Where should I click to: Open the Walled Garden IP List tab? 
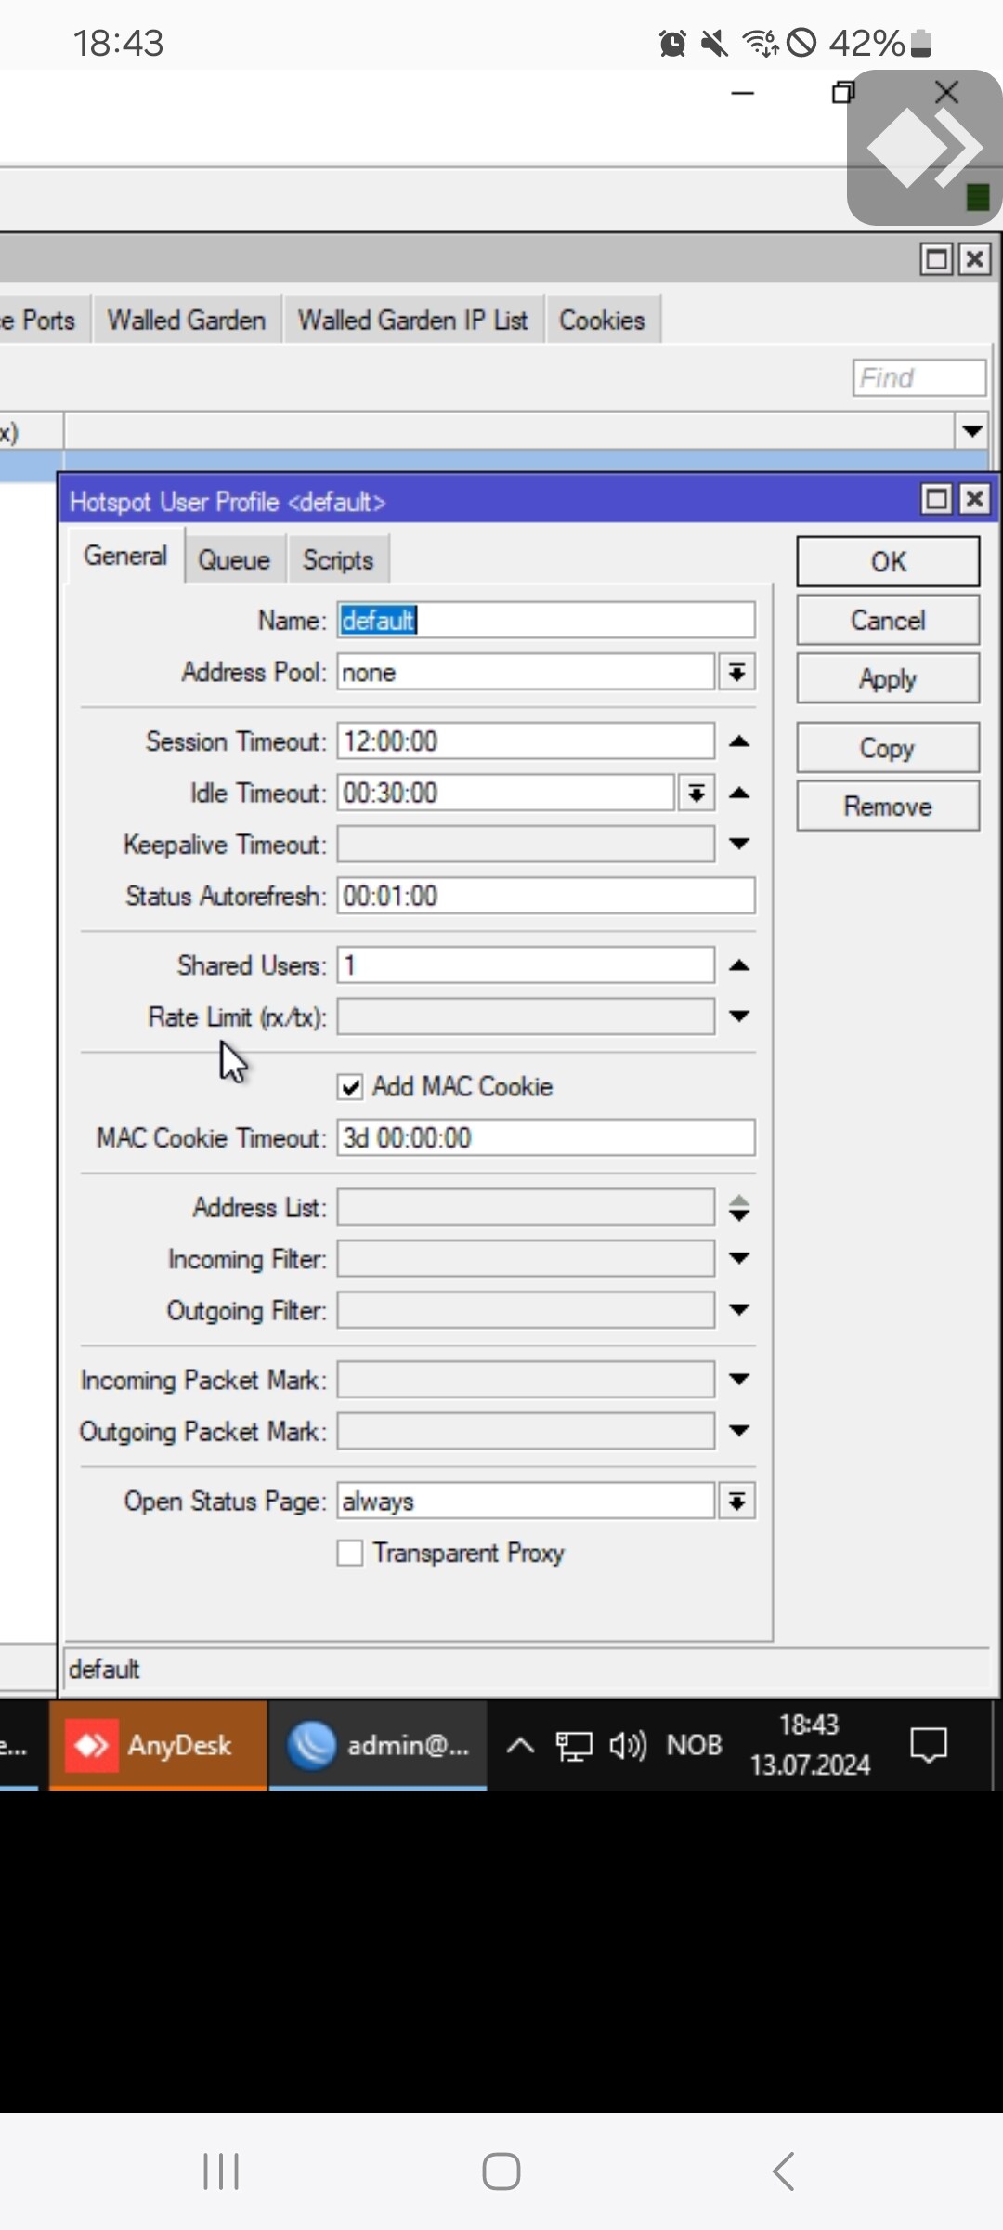point(413,320)
